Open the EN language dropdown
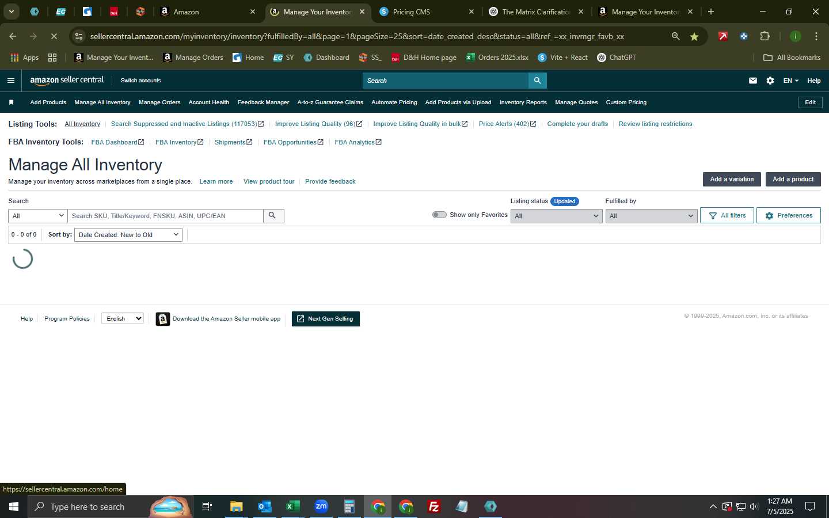 coord(790,81)
